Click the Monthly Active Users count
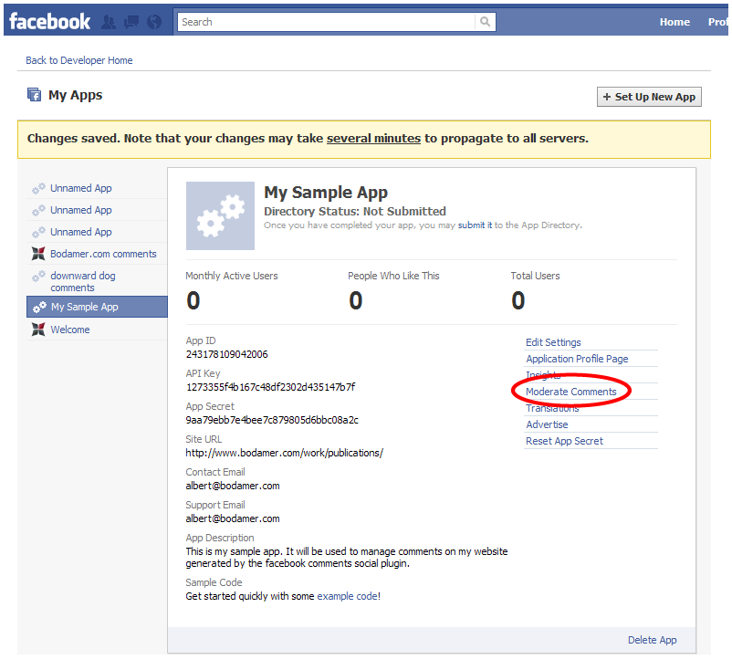Image resolution: width=732 pixels, height=670 pixels. [193, 300]
